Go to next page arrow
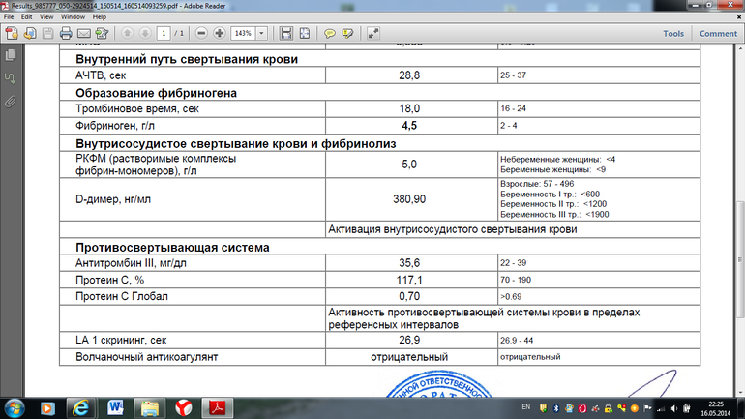Viewport: 745px width, 419px height. pyautogui.click(x=145, y=33)
